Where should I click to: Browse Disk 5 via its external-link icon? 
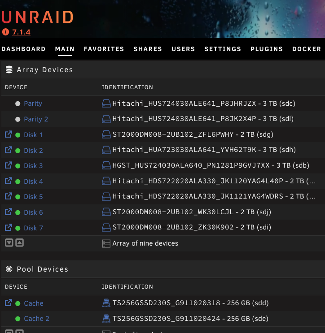(x=8, y=196)
